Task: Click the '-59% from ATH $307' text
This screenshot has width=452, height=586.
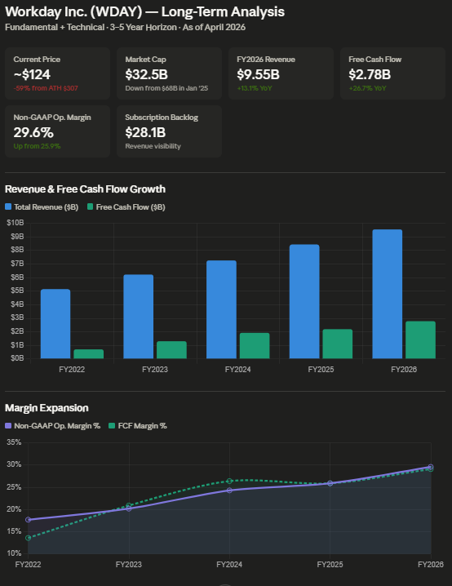Action: 46,88
